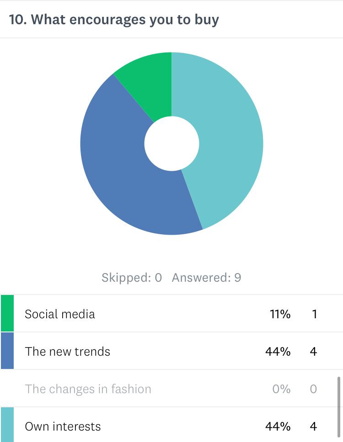Select the greyed The changes in fashion label
The image size is (343, 442).
coord(88,389)
